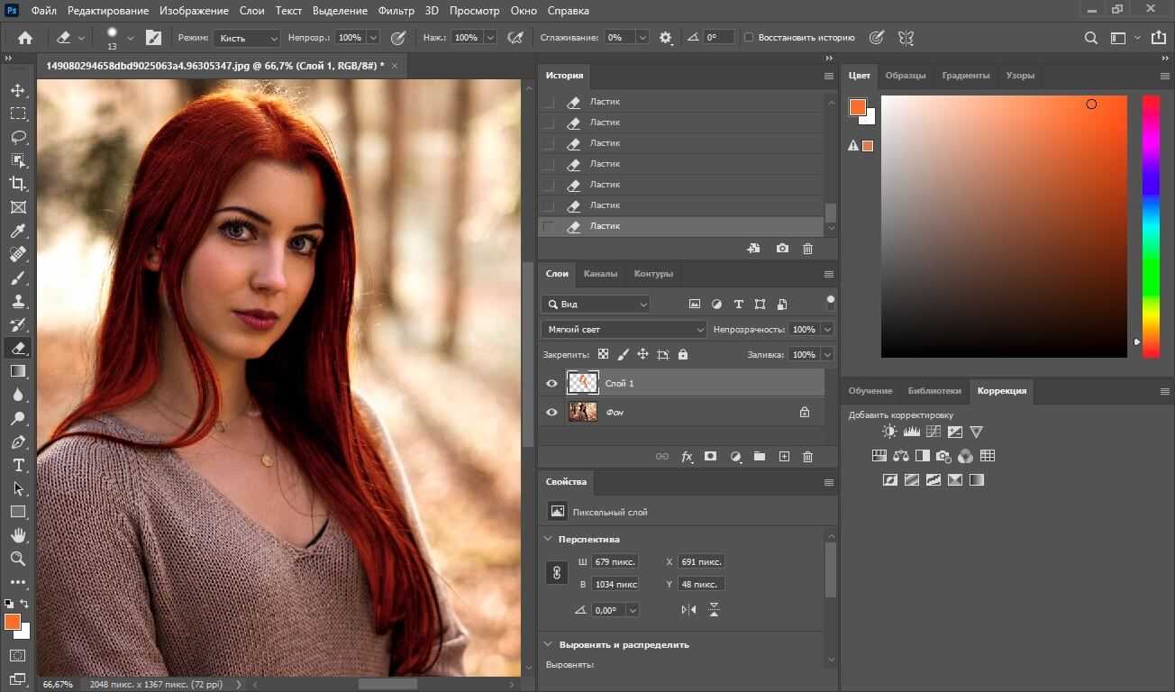
Task: Switch to the Градиенты tab
Action: [x=966, y=76]
